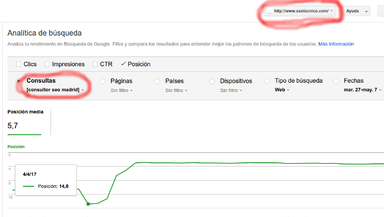This screenshot has height=217, width=384.
Task: Open the Países Sin filtro dropdown
Action: point(176,90)
